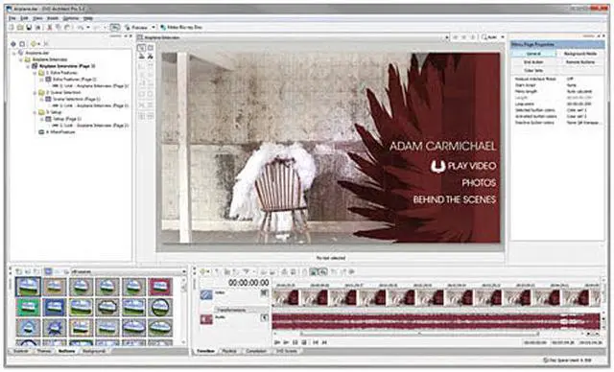Select the arrow selection tool beside the workspace
This screenshot has height=372, width=614.
pos(142,48)
